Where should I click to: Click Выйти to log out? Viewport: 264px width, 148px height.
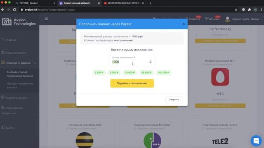click(10, 128)
